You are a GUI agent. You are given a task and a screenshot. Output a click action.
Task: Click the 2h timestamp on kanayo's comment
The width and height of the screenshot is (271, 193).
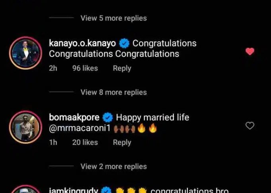tap(53, 68)
